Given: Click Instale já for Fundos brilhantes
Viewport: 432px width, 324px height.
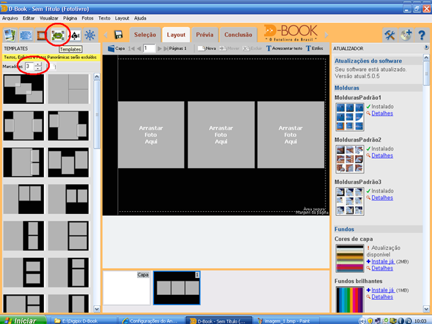Looking at the screenshot, I should pyautogui.click(x=383, y=290).
